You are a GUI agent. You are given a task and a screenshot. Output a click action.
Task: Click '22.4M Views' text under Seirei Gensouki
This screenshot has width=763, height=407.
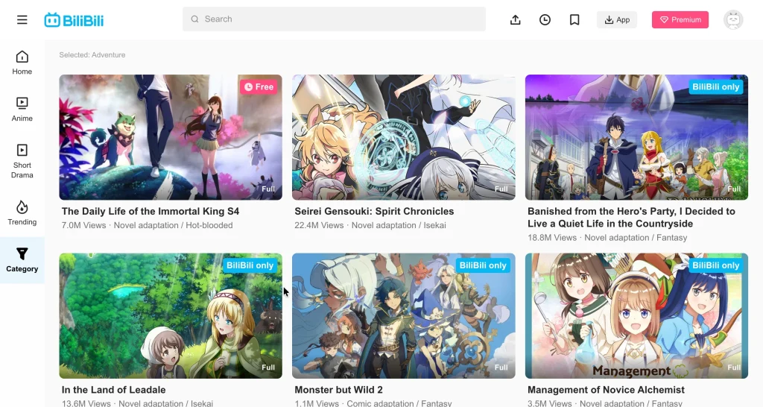[319, 225]
